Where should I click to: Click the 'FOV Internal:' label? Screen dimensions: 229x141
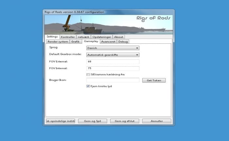point(58,68)
